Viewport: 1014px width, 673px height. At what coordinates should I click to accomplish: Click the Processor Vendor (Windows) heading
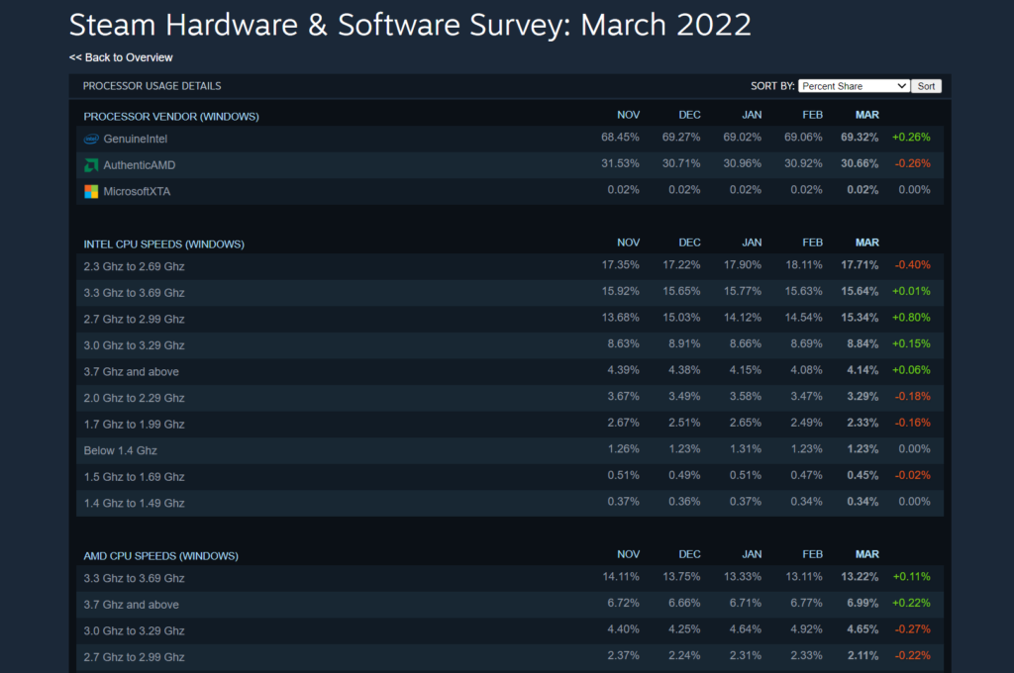point(170,117)
